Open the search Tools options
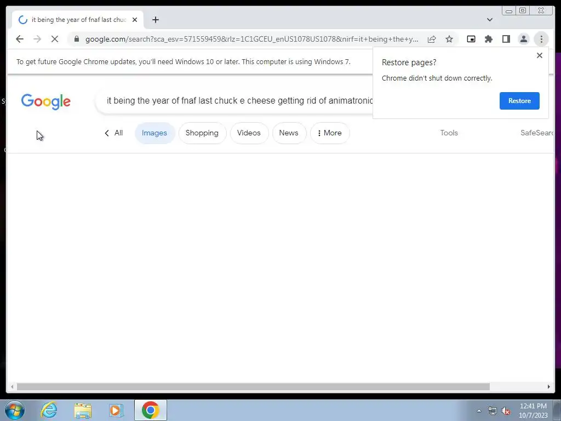The image size is (561, 421). pos(449,133)
